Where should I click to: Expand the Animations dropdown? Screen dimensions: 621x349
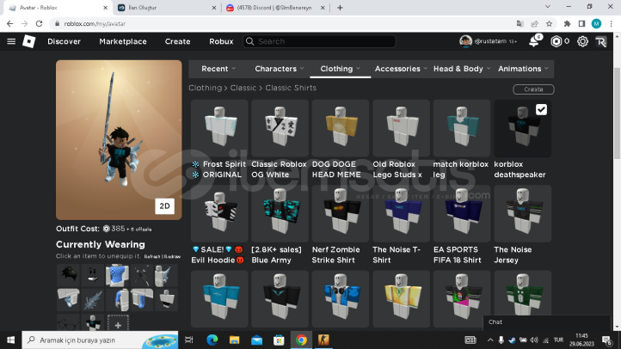[523, 69]
